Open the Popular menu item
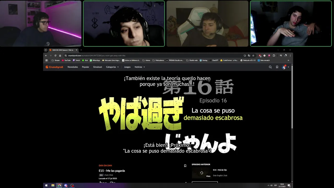The image size is (334, 188). pyautogui.click(x=86, y=67)
